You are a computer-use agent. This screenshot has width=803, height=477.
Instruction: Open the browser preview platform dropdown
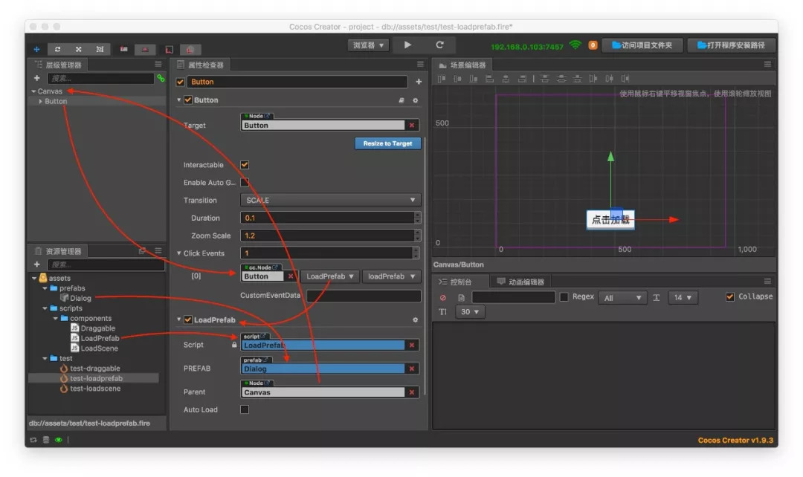pyautogui.click(x=369, y=45)
